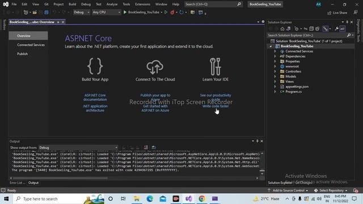The image size is (363, 204).
Task: Click the Preview Selected Items icon
Action: 343,29
